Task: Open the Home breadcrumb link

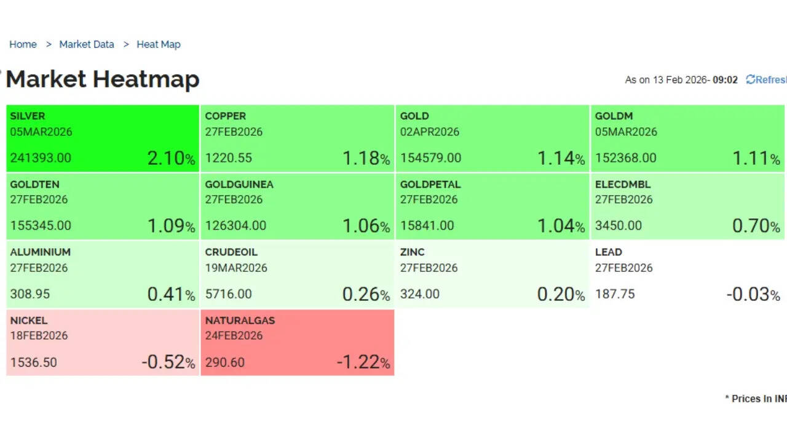Action: click(23, 44)
